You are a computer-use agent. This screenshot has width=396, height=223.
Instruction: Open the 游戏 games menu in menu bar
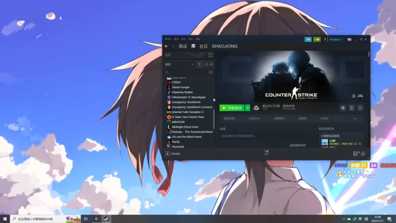tap(191, 39)
